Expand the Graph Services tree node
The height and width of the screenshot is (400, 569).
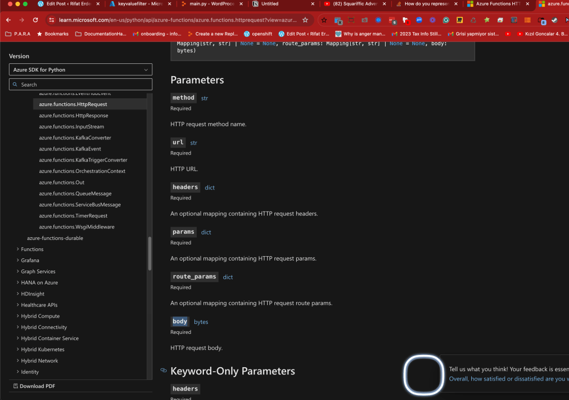tap(18, 271)
